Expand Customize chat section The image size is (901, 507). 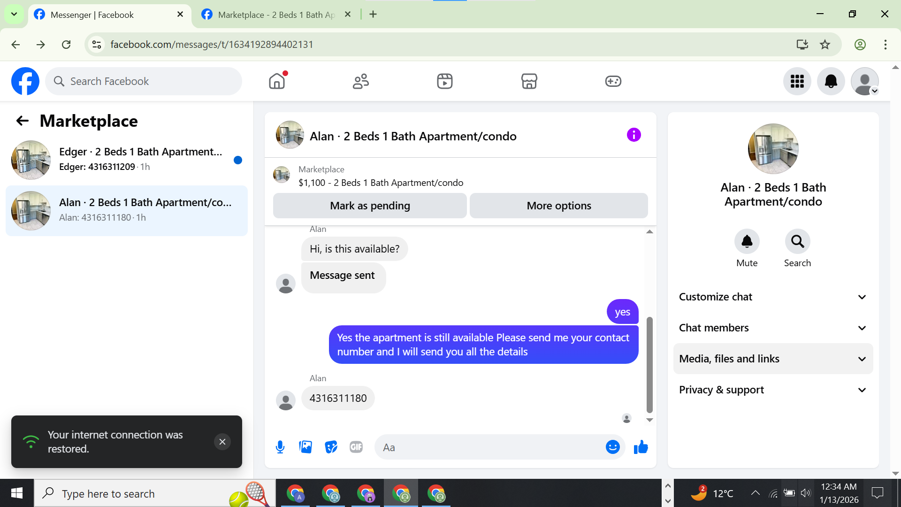(773, 297)
